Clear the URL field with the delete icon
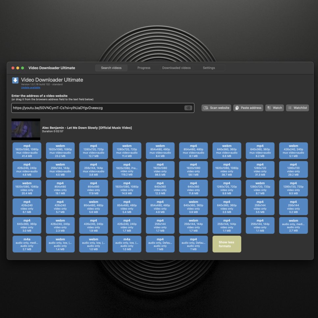Viewport: 318px width, 318px height. click(188, 108)
